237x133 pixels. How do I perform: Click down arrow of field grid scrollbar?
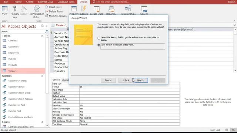(x=235, y=71)
